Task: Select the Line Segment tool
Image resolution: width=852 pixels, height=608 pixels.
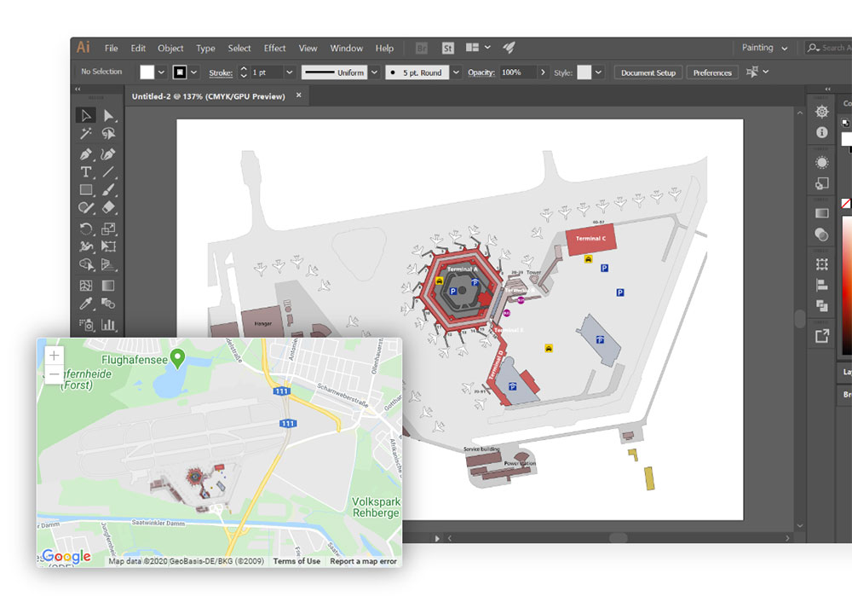Action: pos(108,172)
